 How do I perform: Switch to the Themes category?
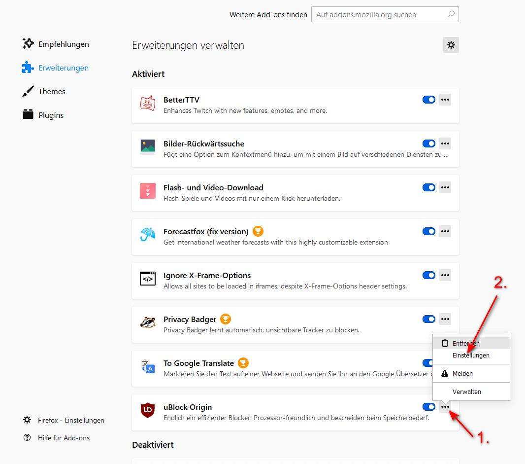click(52, 91)
